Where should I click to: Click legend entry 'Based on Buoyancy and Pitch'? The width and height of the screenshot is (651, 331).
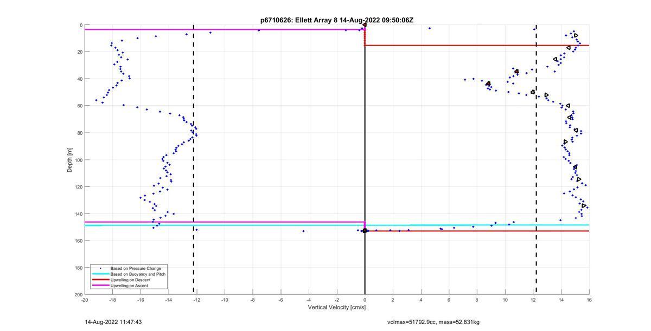pos(138,274)
